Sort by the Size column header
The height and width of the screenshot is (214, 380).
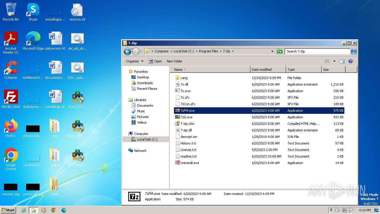click(333, 70)
